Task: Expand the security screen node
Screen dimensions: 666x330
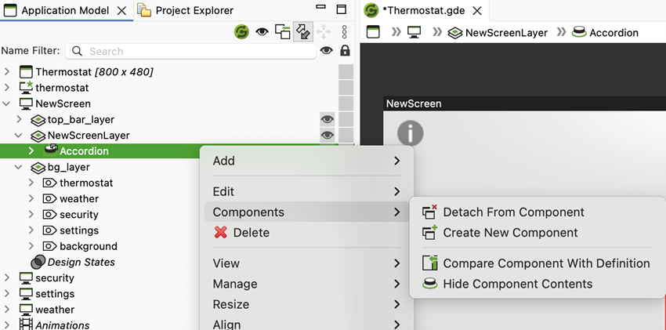Action: [7, 277]
